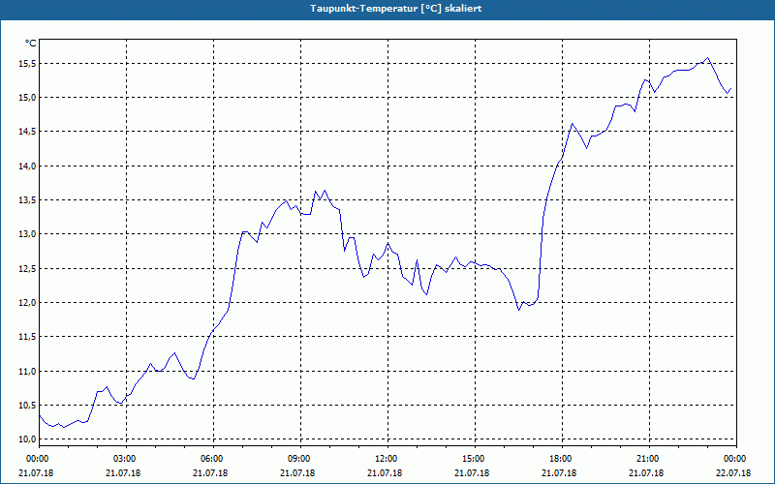Click the 15:00 time label
Image resolution: width=775 pixels, height=484 pixels.
click(475, 459)
